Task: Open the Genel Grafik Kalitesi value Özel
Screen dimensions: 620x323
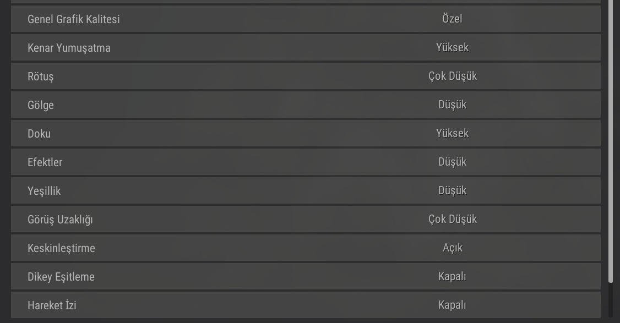Action: [x=452, y=19]
